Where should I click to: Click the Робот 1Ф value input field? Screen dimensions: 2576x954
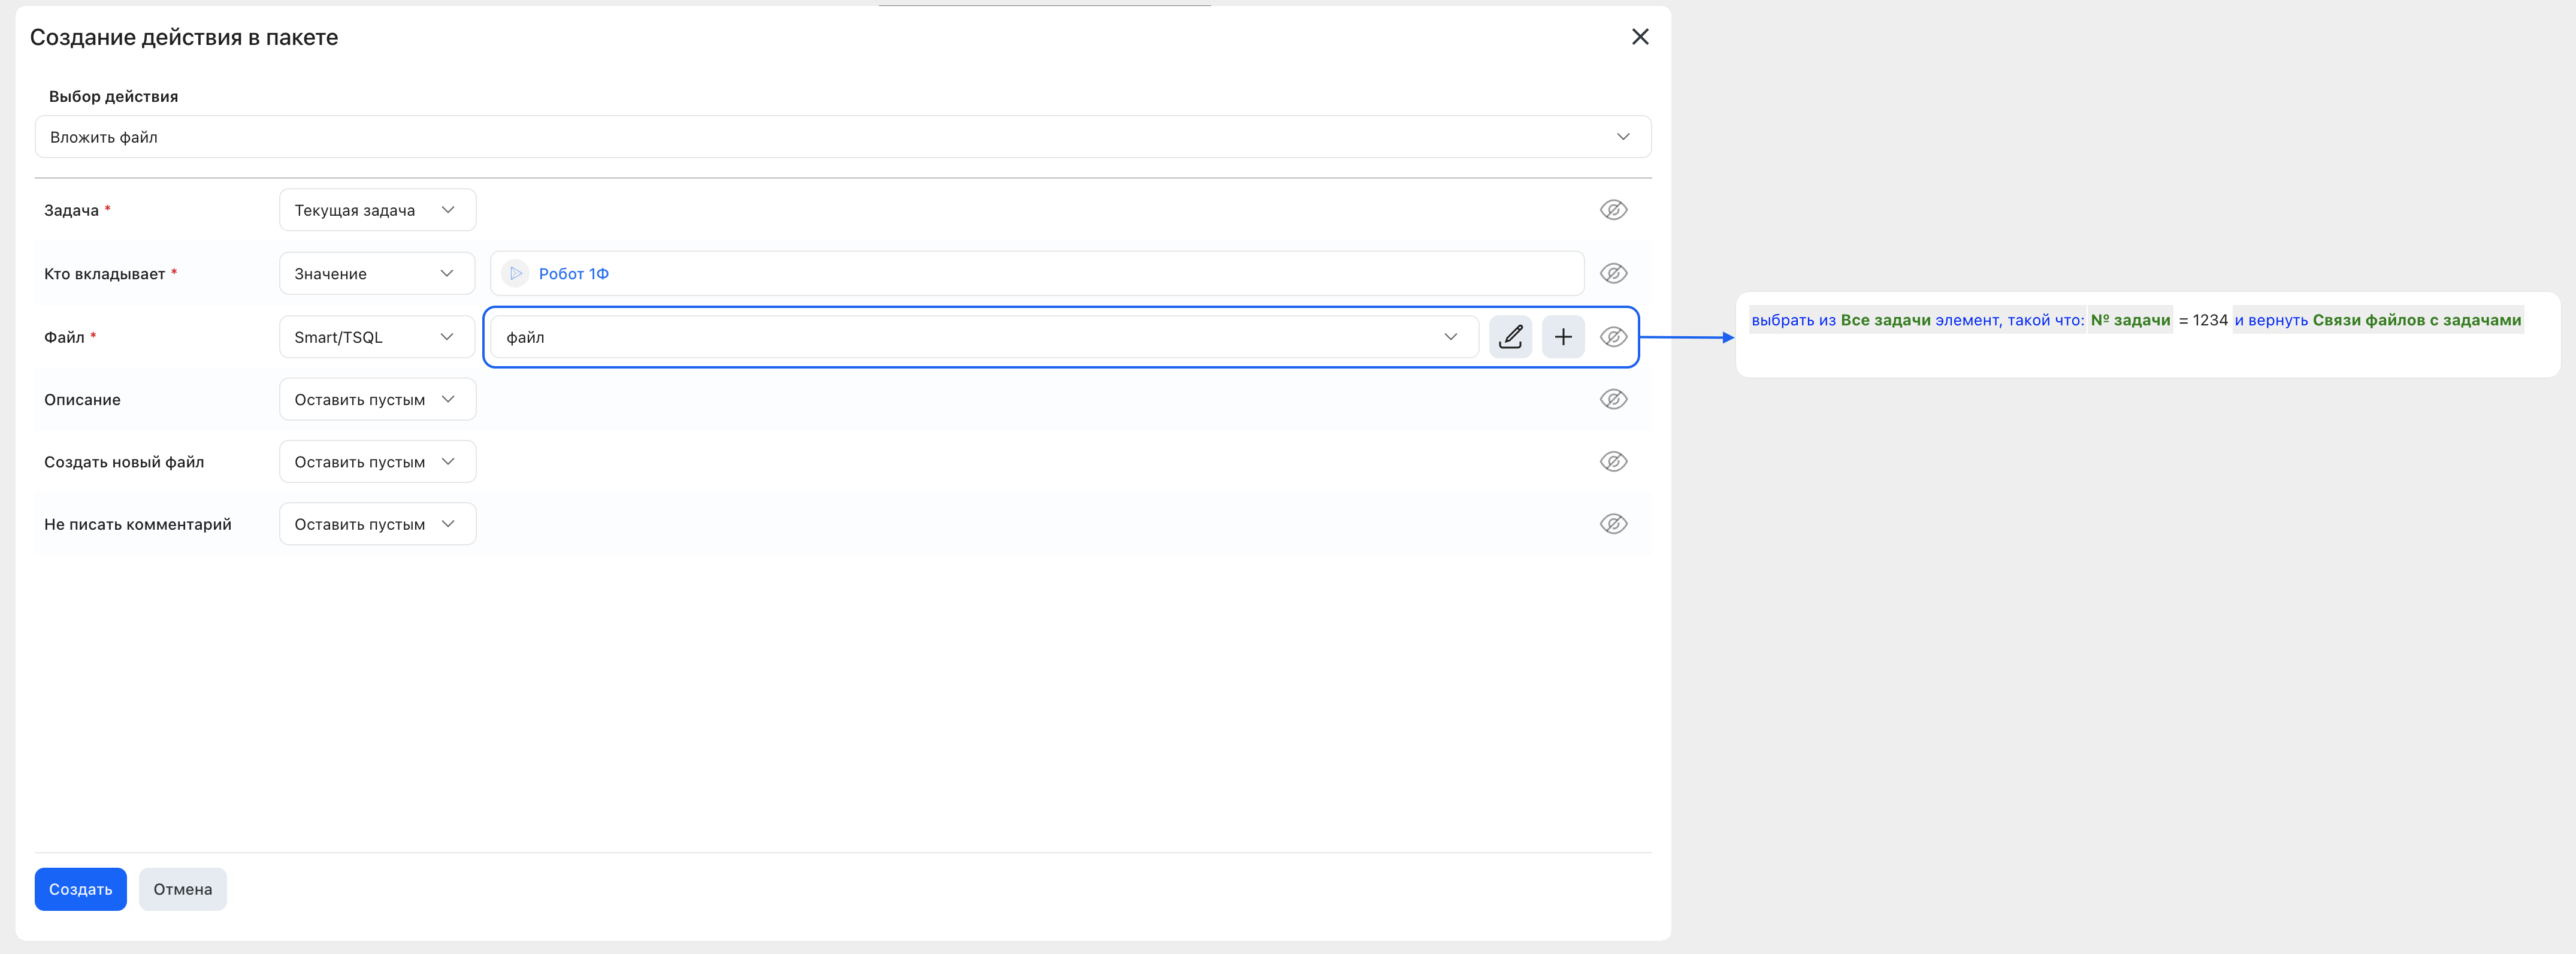(1037, 273)
